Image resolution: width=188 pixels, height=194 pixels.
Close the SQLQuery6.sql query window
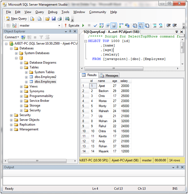pyautogui.click(x=182, y=32)
